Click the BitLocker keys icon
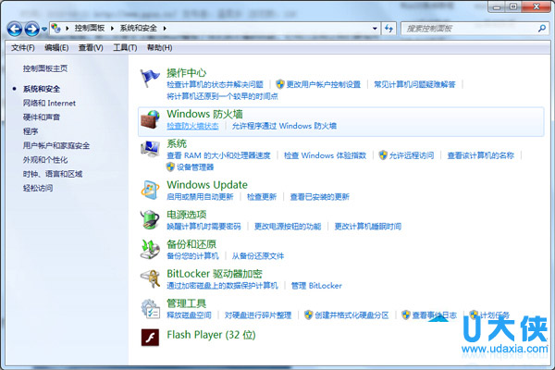The image size is (555, 370). click(x=150, y=279)
